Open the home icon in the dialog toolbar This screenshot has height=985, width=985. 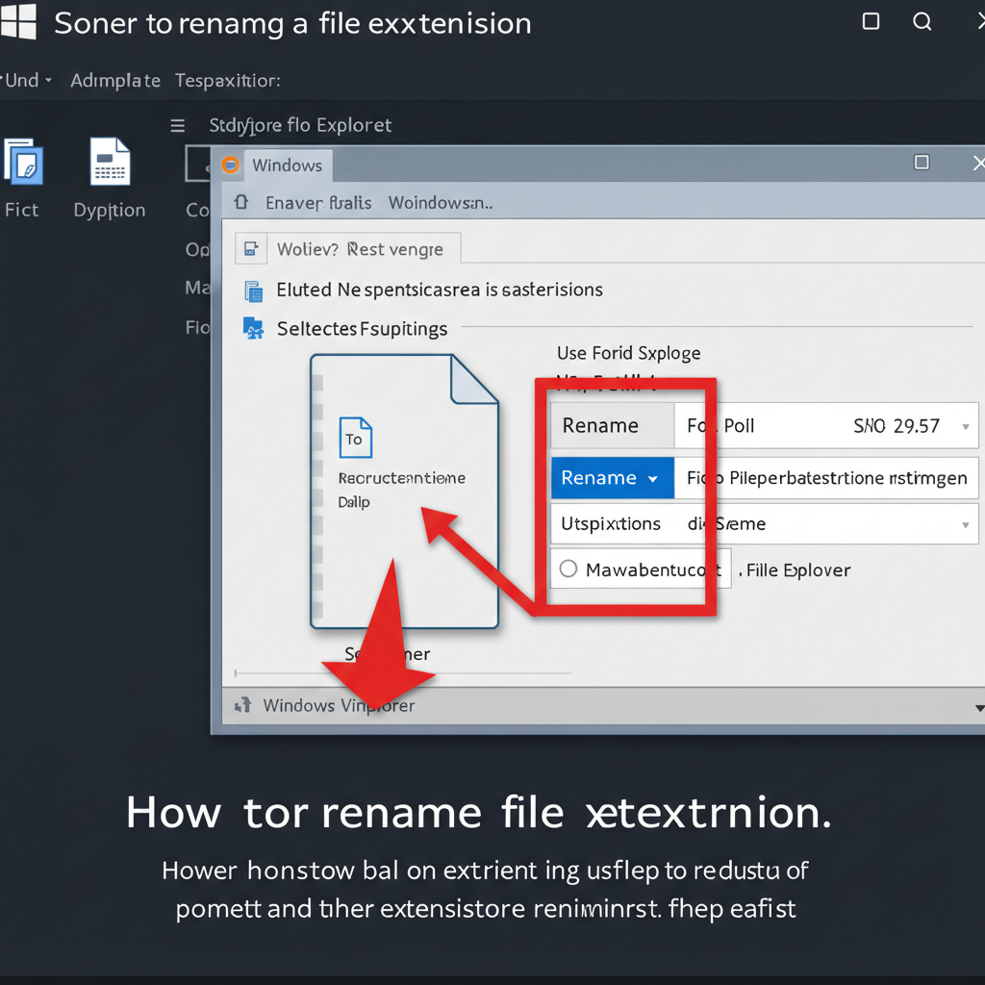[x=240, y=202]
